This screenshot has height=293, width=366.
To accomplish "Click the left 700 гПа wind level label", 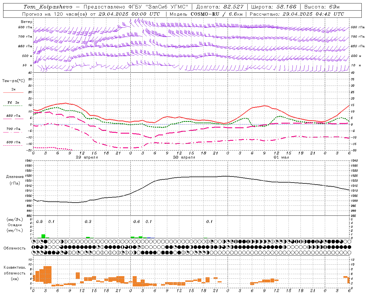I will pos(25,37).
